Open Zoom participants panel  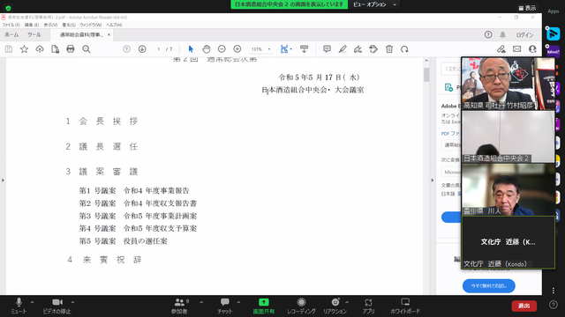point(179,306)
